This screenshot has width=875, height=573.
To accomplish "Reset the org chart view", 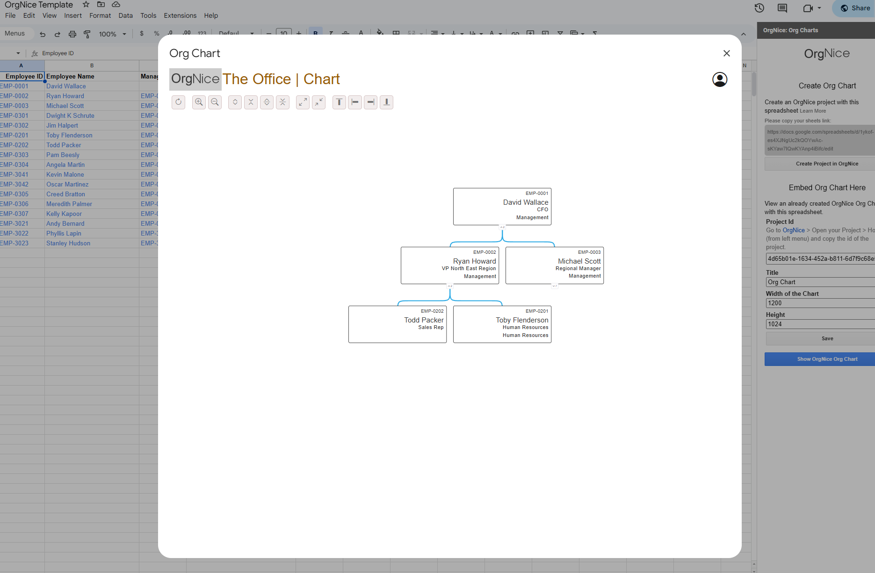I will (x=178, y=102).
